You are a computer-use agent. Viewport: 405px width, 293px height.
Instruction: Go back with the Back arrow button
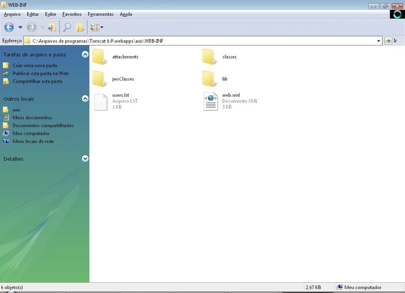[9, 27]
